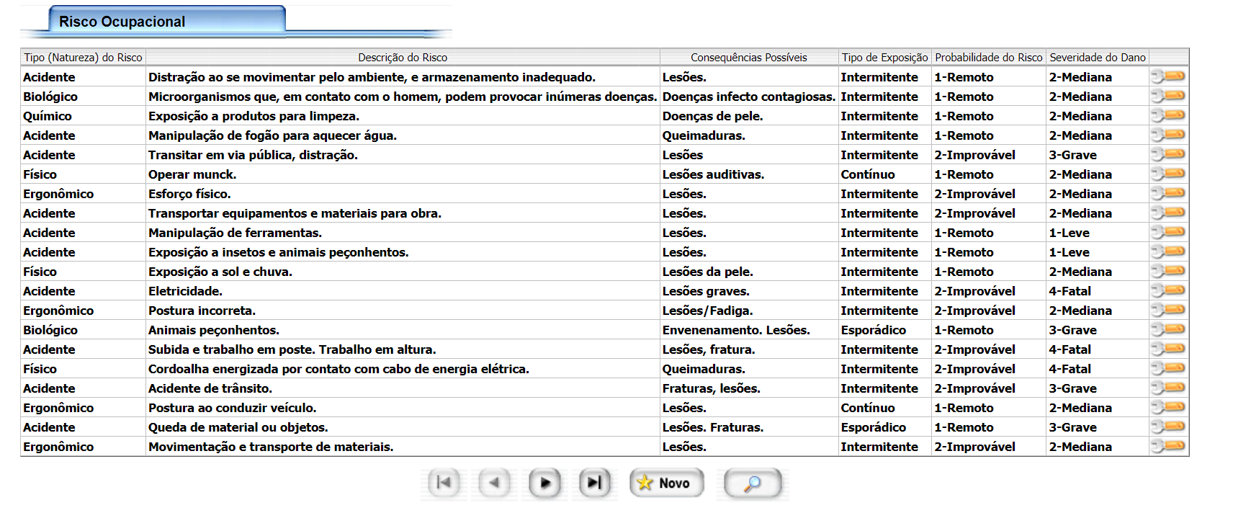Edit the Manipulação de ferramentas row icon

pos(1168,232)
